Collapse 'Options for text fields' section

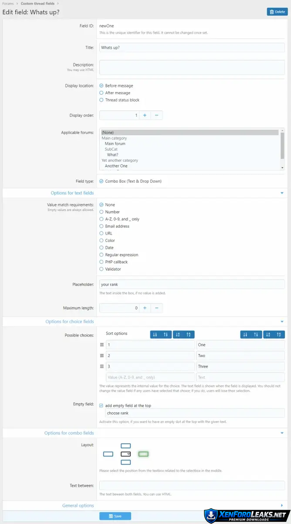point(282,193)
